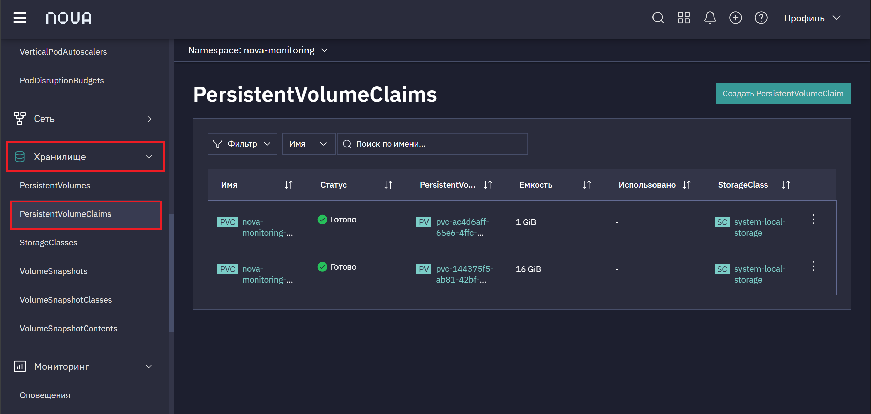Viewport: 871px width, 414px height.
Task: Open the pvc-ac4d6aff persistent volume link
Action: click(x=462, y=227)
